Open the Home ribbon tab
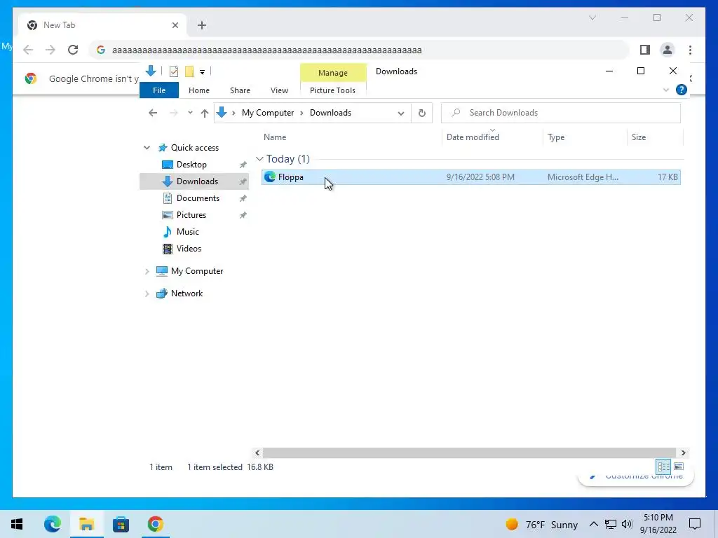The width and height of the screenshot is (718, 538). 198,90
